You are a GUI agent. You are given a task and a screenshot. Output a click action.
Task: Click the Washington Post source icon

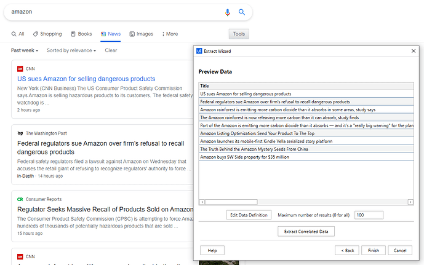point(20,133)
